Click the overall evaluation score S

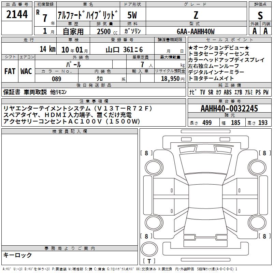(260, 15)
